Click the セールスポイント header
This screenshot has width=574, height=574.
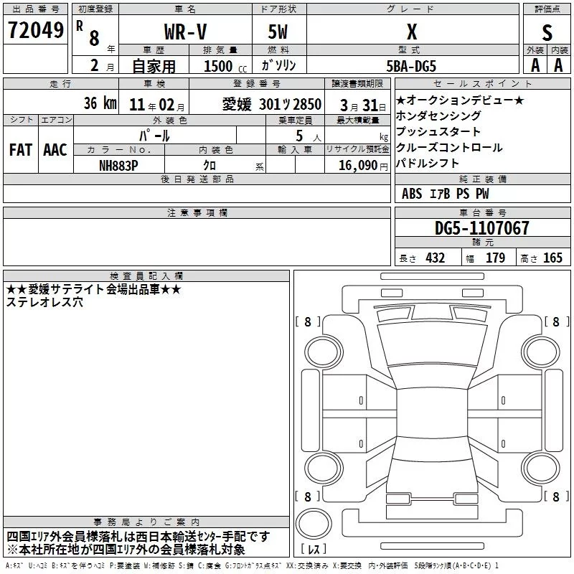click(x=482, y=84)
